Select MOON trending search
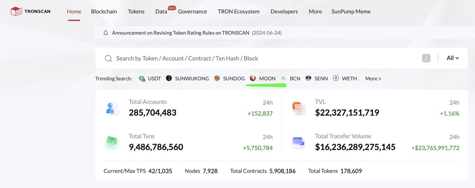Screen dimensions: 475x188 [267, 78]
